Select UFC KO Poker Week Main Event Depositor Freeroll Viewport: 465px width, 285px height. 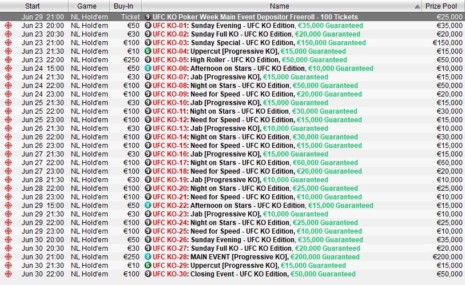(x=255, y=17)
